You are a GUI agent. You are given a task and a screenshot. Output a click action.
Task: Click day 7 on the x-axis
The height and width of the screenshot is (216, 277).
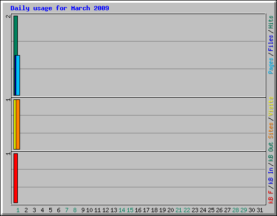tap(67, 210)
